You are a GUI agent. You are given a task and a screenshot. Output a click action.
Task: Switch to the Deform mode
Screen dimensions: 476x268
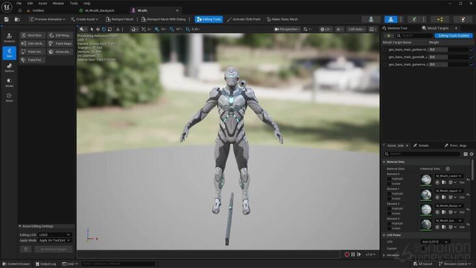click(x=9, y=68)
